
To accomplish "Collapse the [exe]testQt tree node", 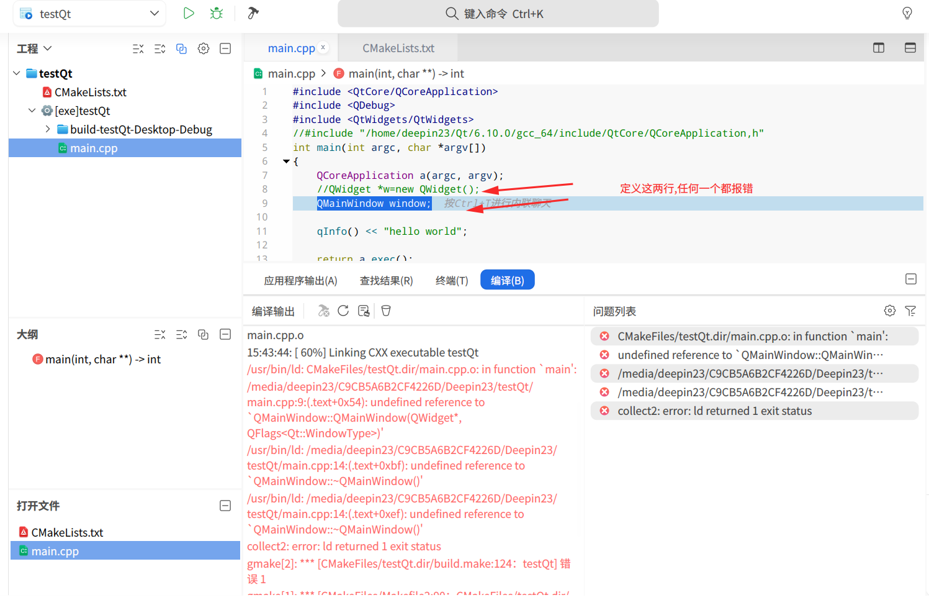I will tap(32, 111).
